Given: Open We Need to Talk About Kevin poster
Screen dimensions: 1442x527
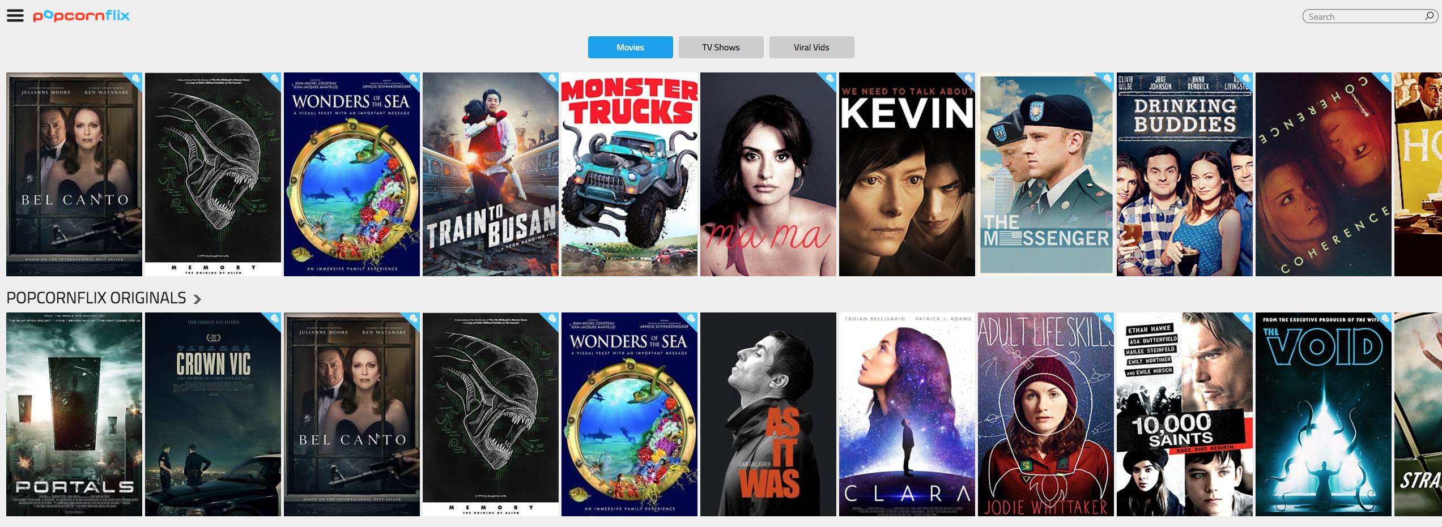Looking at the screenshot, I should coord(907,174).
